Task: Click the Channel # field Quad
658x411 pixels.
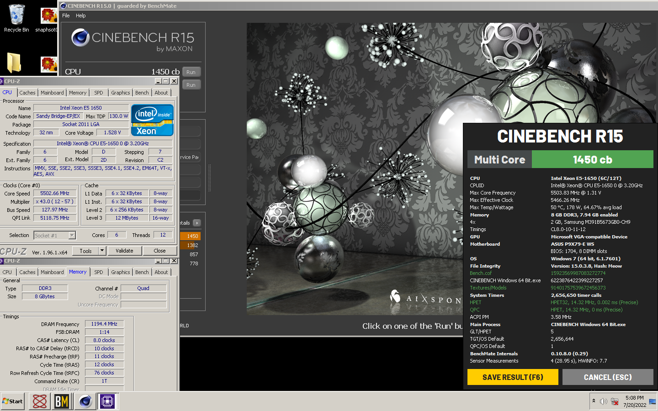Action: [x=143, y=288]
